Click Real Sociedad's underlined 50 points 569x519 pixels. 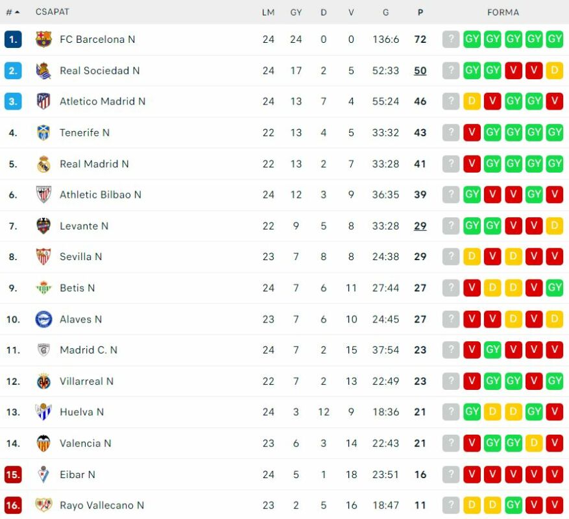[x=420, y=71]
